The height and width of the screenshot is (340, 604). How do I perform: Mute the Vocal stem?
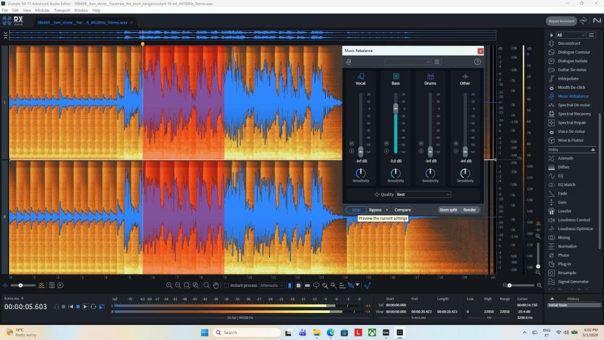(352, 143)
